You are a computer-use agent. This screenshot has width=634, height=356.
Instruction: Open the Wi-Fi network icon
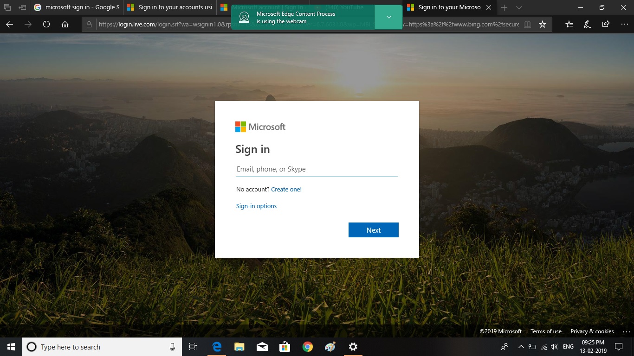(x=544, y=347)
